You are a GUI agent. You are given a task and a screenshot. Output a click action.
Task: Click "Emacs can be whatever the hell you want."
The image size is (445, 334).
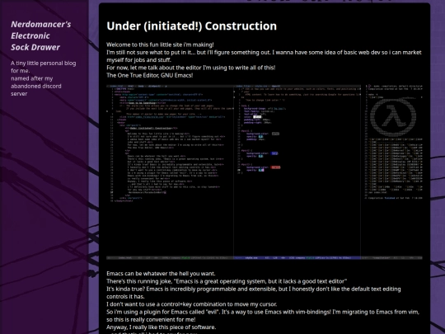[x=161, y=274]
